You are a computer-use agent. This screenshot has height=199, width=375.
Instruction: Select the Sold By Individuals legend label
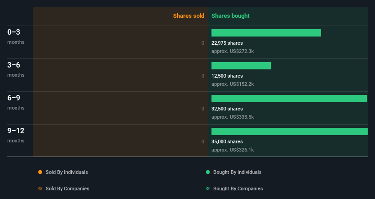coord(67,172)
